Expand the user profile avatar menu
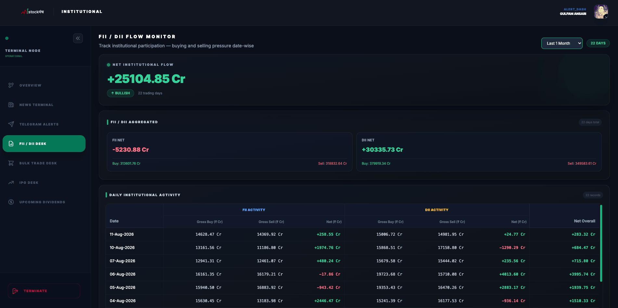The height and width of the screenshot is (308, 618). (601, 12)
